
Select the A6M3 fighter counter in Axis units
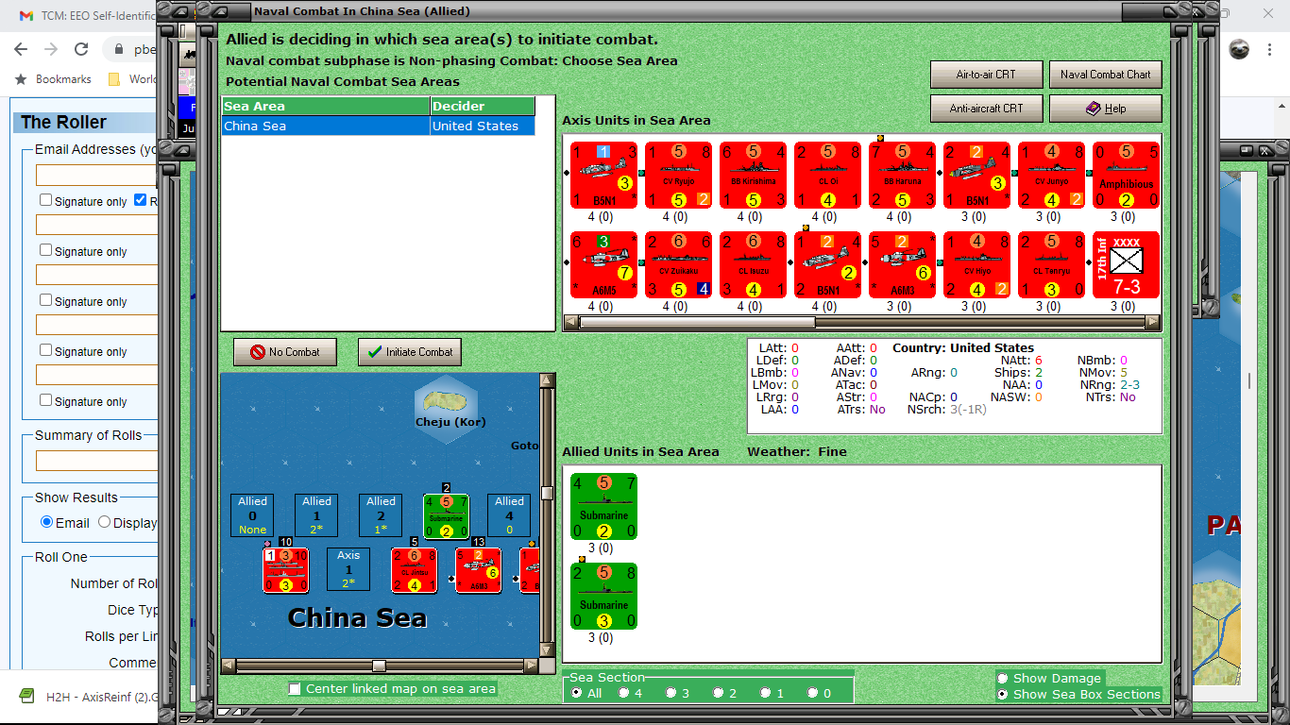tap(902, 265)
